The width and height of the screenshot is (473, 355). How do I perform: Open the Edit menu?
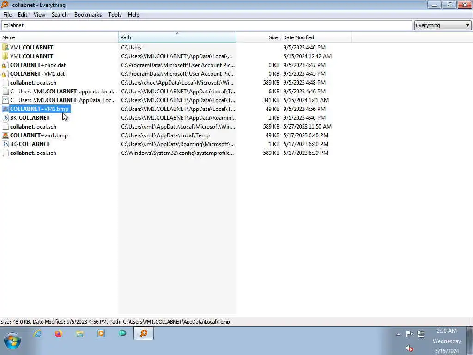(x=23, y=15)
